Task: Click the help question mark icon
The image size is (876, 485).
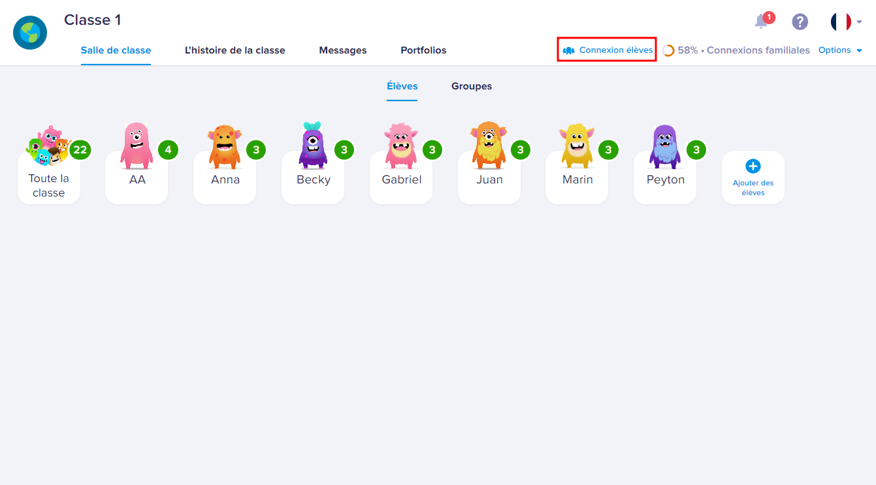Action: pos(800,22)
